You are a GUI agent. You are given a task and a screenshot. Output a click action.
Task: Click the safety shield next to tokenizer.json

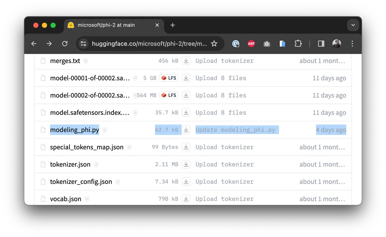coord(96,164)
